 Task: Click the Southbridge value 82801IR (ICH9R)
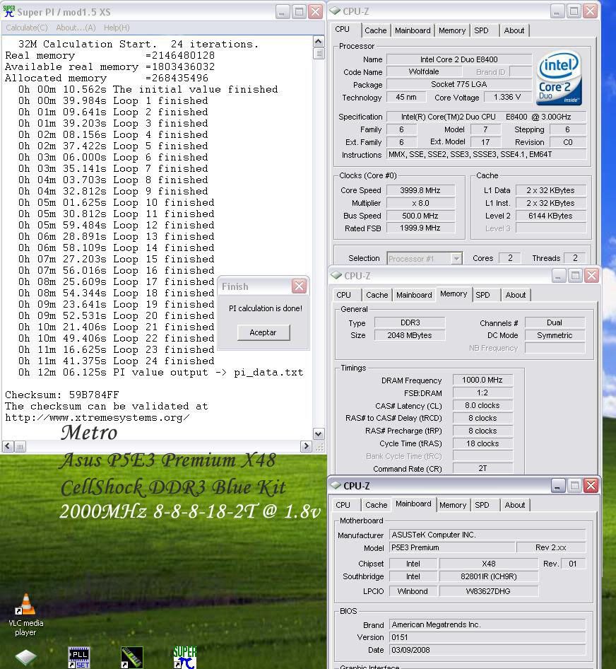489,576
